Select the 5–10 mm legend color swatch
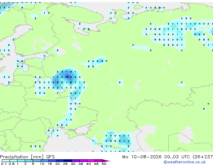This screenshot has width=213, height=165. [37, 161]
